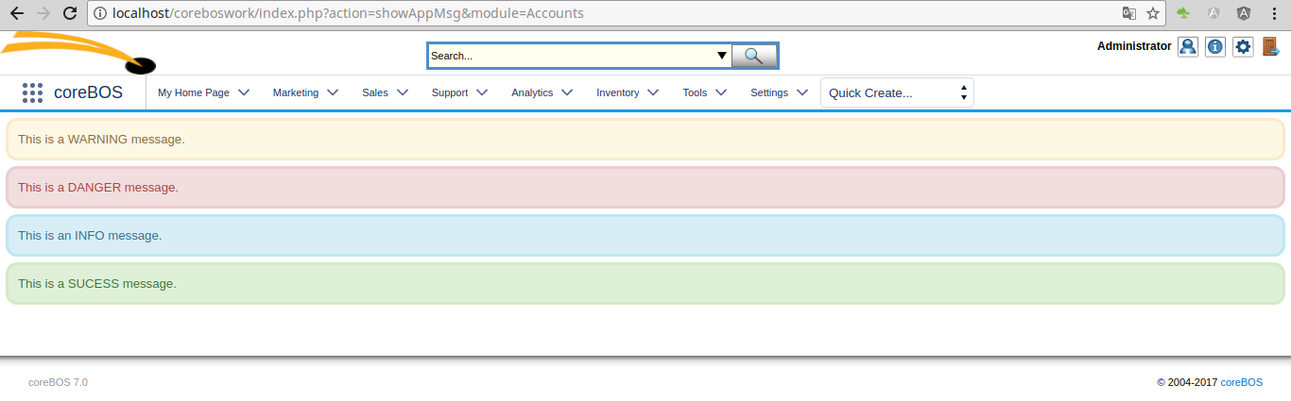
Task: Click the translate page icon
Action: point(1128,13)
